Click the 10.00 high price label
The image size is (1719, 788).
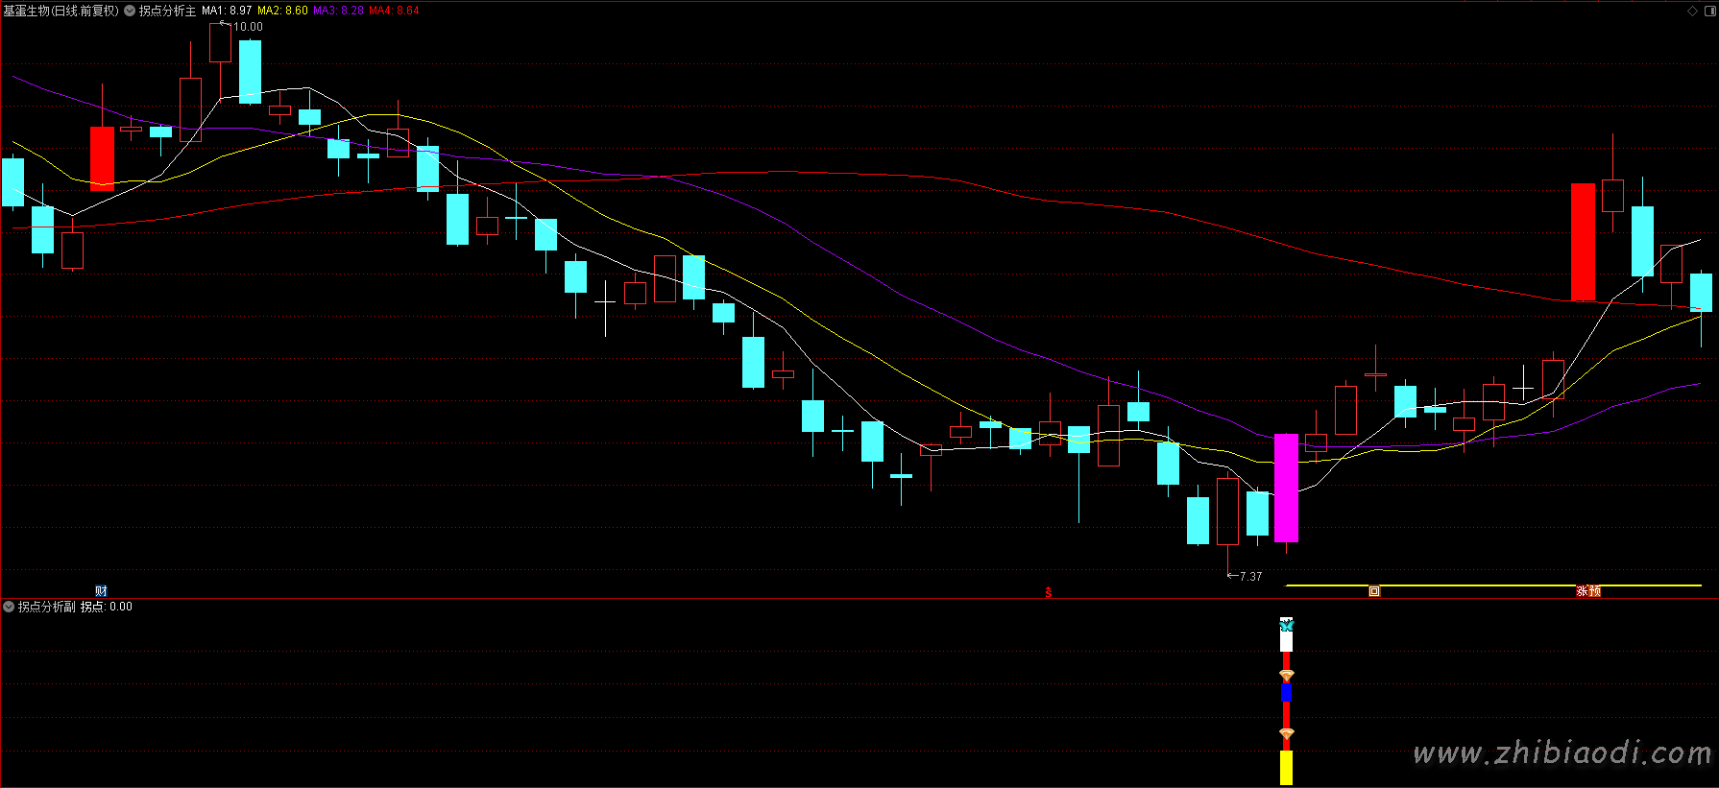click(x=248, y=27)
